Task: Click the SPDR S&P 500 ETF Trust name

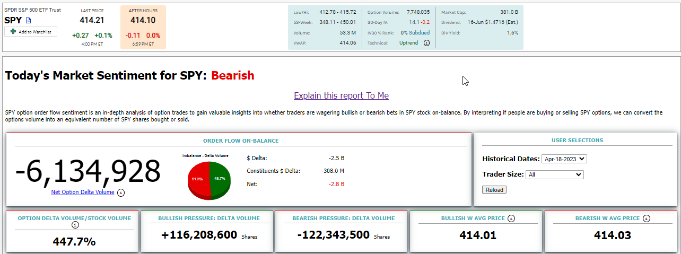Action: (x=33, y=10)
